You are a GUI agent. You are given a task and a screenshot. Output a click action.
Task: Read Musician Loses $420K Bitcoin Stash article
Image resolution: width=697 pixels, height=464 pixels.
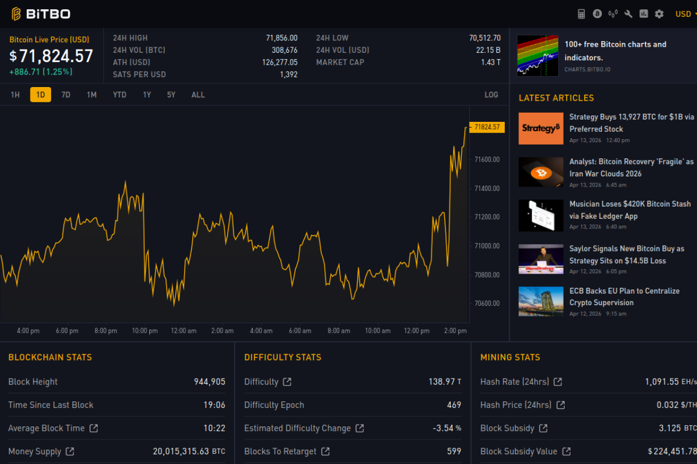629,210
